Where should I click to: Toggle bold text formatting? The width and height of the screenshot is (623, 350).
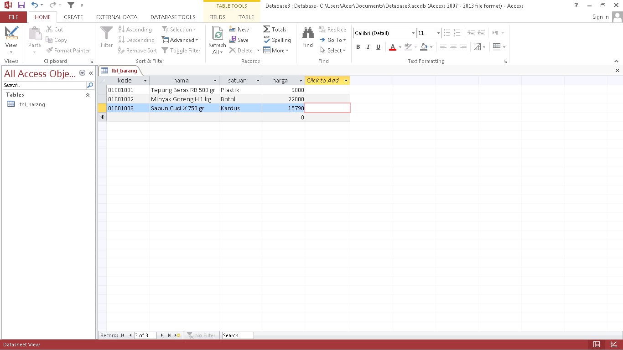click(358, 47)
